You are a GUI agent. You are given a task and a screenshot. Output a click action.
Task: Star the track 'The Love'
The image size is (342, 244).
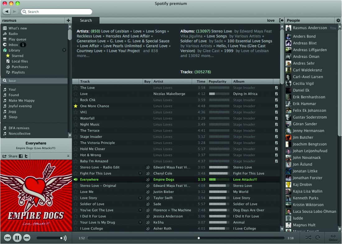point(76,88)
